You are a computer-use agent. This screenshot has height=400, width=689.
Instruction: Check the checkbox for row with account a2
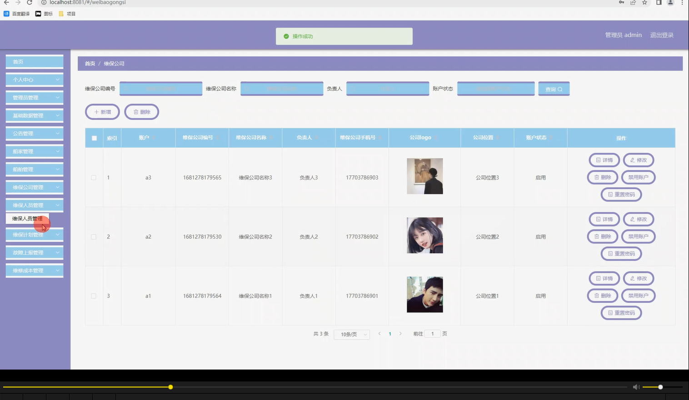click(x=94, y=236)
